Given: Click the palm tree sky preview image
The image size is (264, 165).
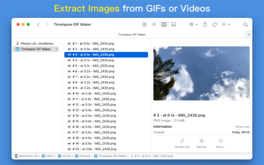Looking at the screenshot, I should tap(201, 73).
